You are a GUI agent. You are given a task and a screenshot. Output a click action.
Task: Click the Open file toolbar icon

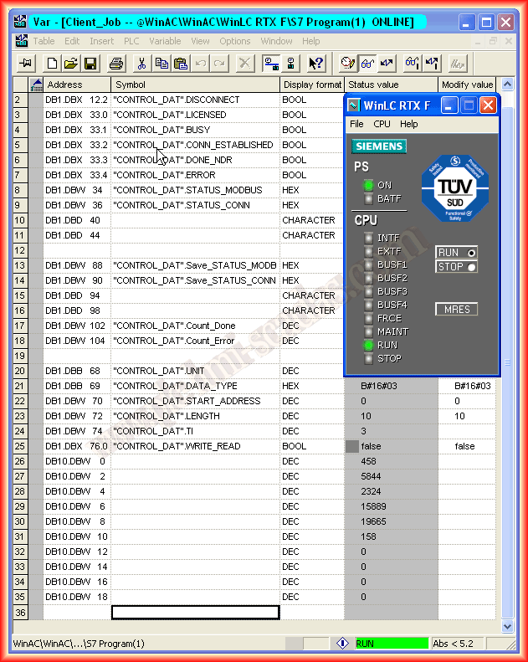pyautogui.click(x=71, y=63)
